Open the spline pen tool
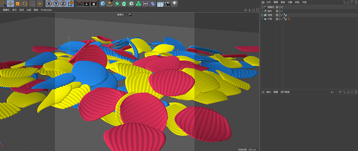Screen dimensions: 358x151 point(110,4)
